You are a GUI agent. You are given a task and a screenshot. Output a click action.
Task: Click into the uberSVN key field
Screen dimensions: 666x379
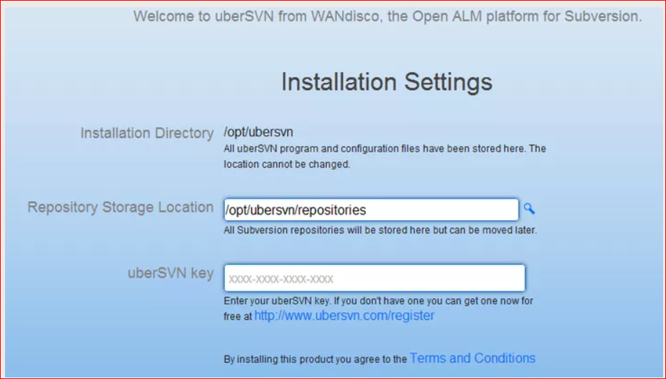pyautogui.click(x=375, y=278)
